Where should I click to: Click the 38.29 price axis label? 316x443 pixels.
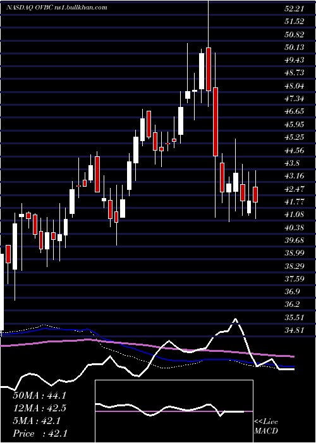(294, 266)
